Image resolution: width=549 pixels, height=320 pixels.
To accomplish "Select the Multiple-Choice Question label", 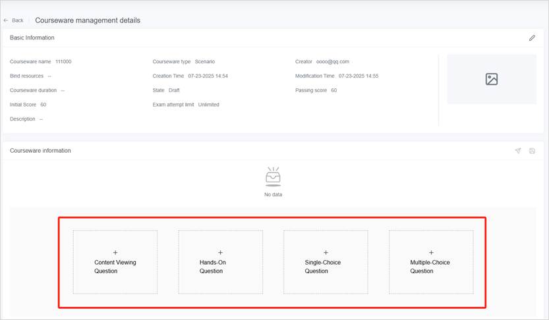I will [430, 267].
